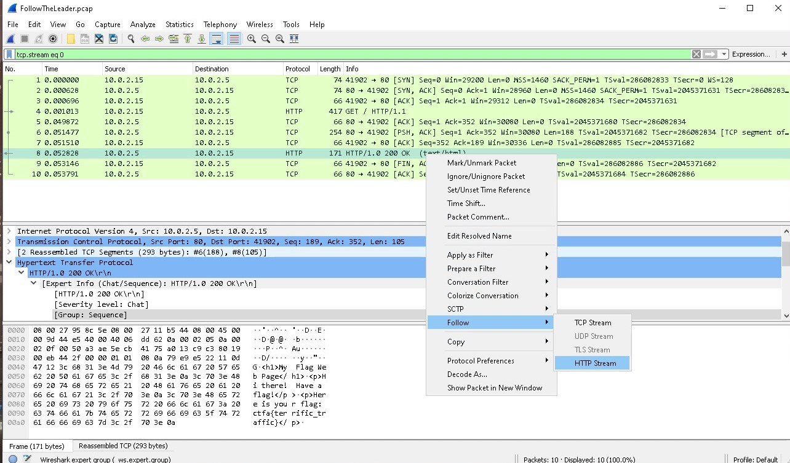Choose Decode As... from context menu
Screen dimensions: 790x463
coord(492,374)
